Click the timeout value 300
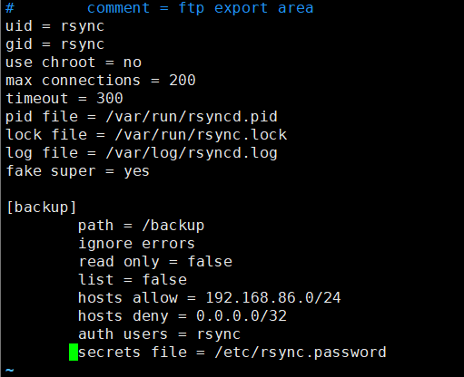Image resolution: width=464 pixels, height=377 pixels. coord(110,99)
